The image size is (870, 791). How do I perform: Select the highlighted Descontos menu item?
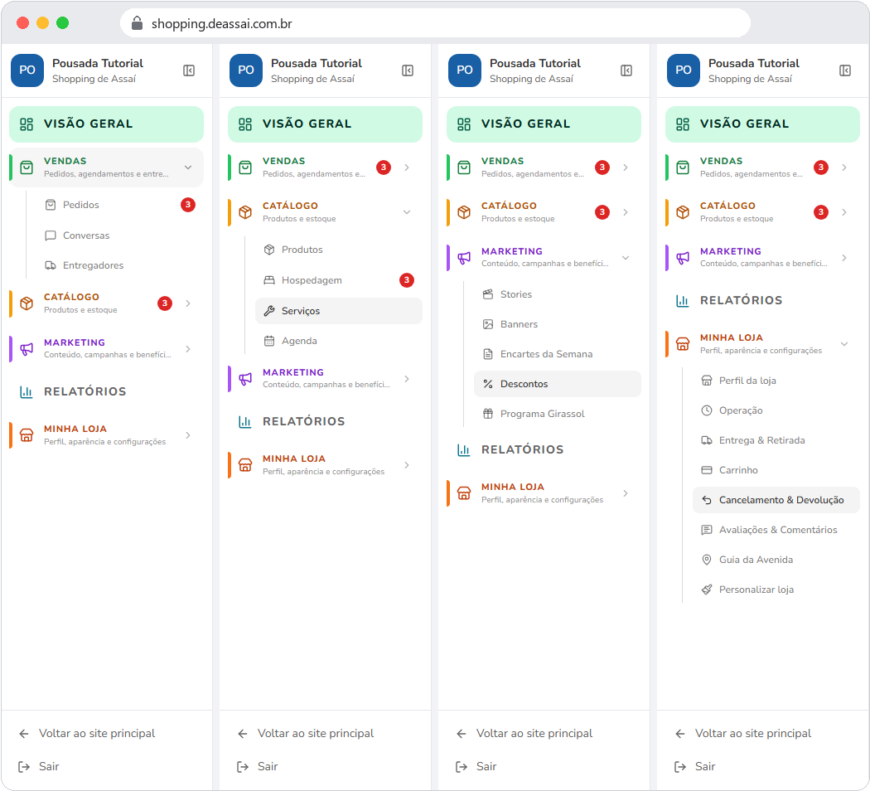(x=557, y=384)
